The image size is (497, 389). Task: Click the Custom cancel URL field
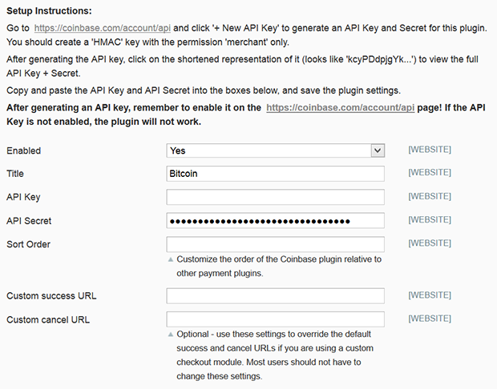[276, 319]
